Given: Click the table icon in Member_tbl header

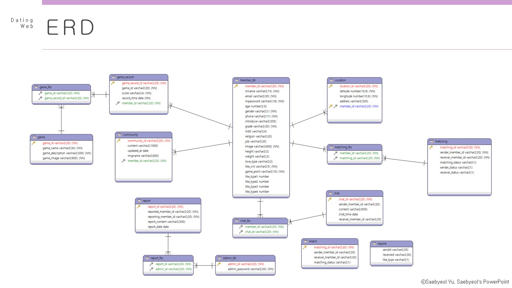Looking at the screenshot, I should point(237,80).
